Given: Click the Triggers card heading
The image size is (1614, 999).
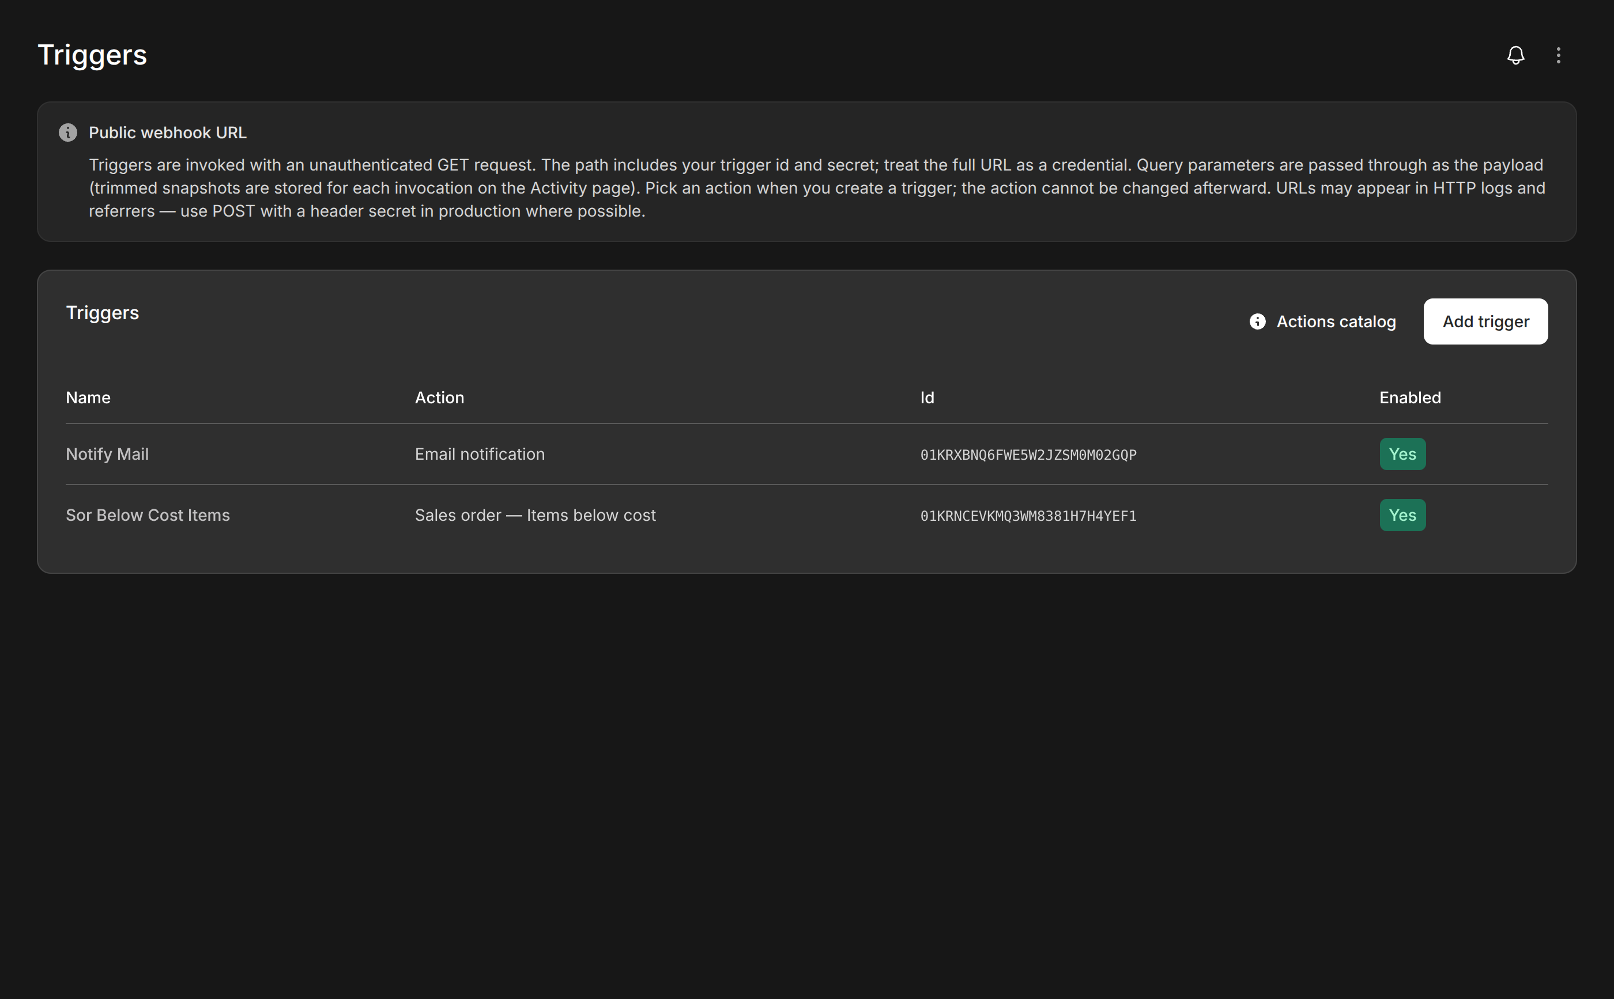Looking at the screenshot, I should 103,313.
